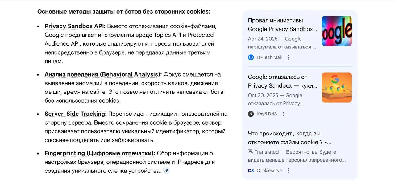
Task: Click the Клуб DNS source icon
Action: [x=251, y=114]
